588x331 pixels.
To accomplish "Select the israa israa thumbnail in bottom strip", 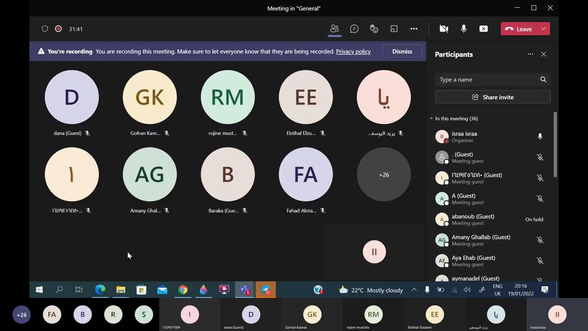I will tap(557, 315).
